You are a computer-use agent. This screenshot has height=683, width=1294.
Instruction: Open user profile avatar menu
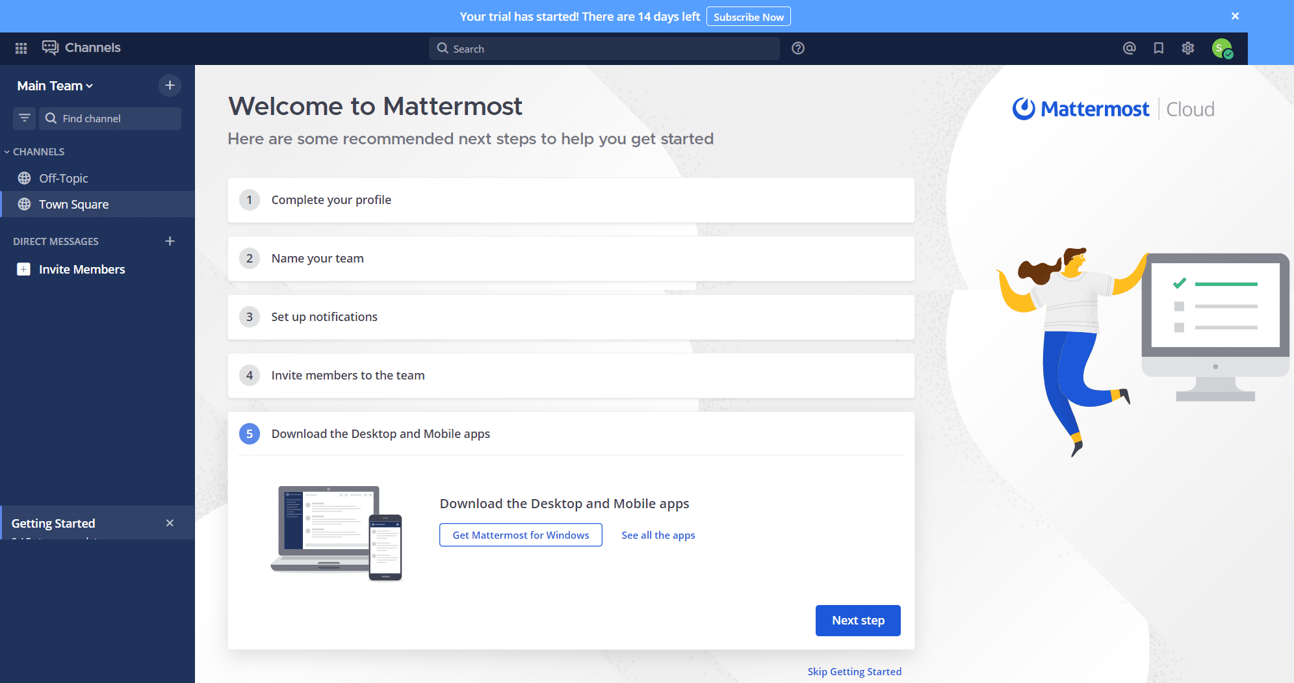pos(1222,48)
